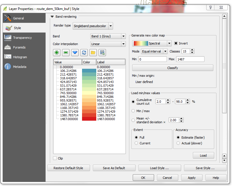Click the scroll down arrow at panel bottom

click(x=224, y=160)
